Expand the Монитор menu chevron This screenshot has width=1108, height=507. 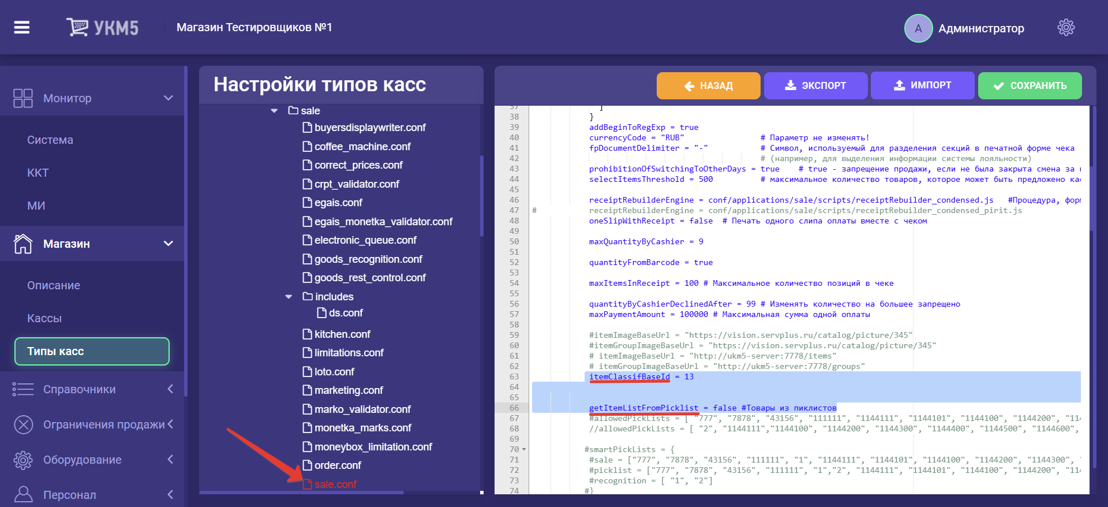tap(169, 98)
